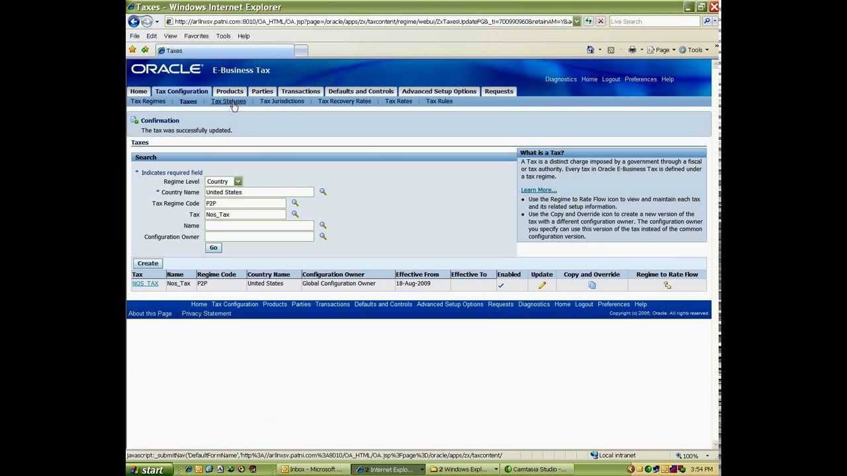Expand the recent pages dropdown next to Forward
This screenshot has width=847, height=476.
point(157,21)
